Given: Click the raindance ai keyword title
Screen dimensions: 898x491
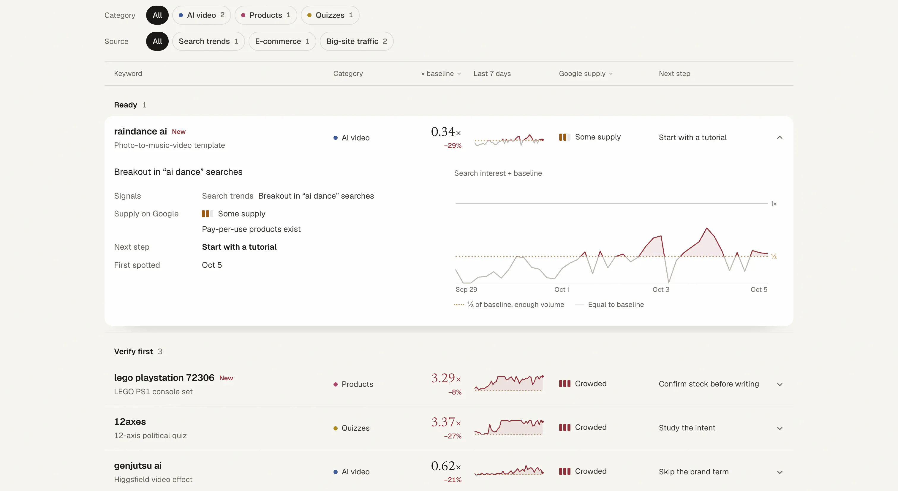Looking at the screenshot, I should coord(140,132).
